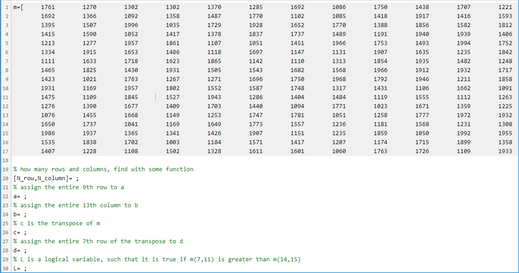
Task: Click the value 1986 starting row fifteen
Action: 48,133
